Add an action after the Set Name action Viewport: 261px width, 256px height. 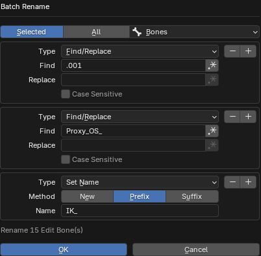point(248,182)
